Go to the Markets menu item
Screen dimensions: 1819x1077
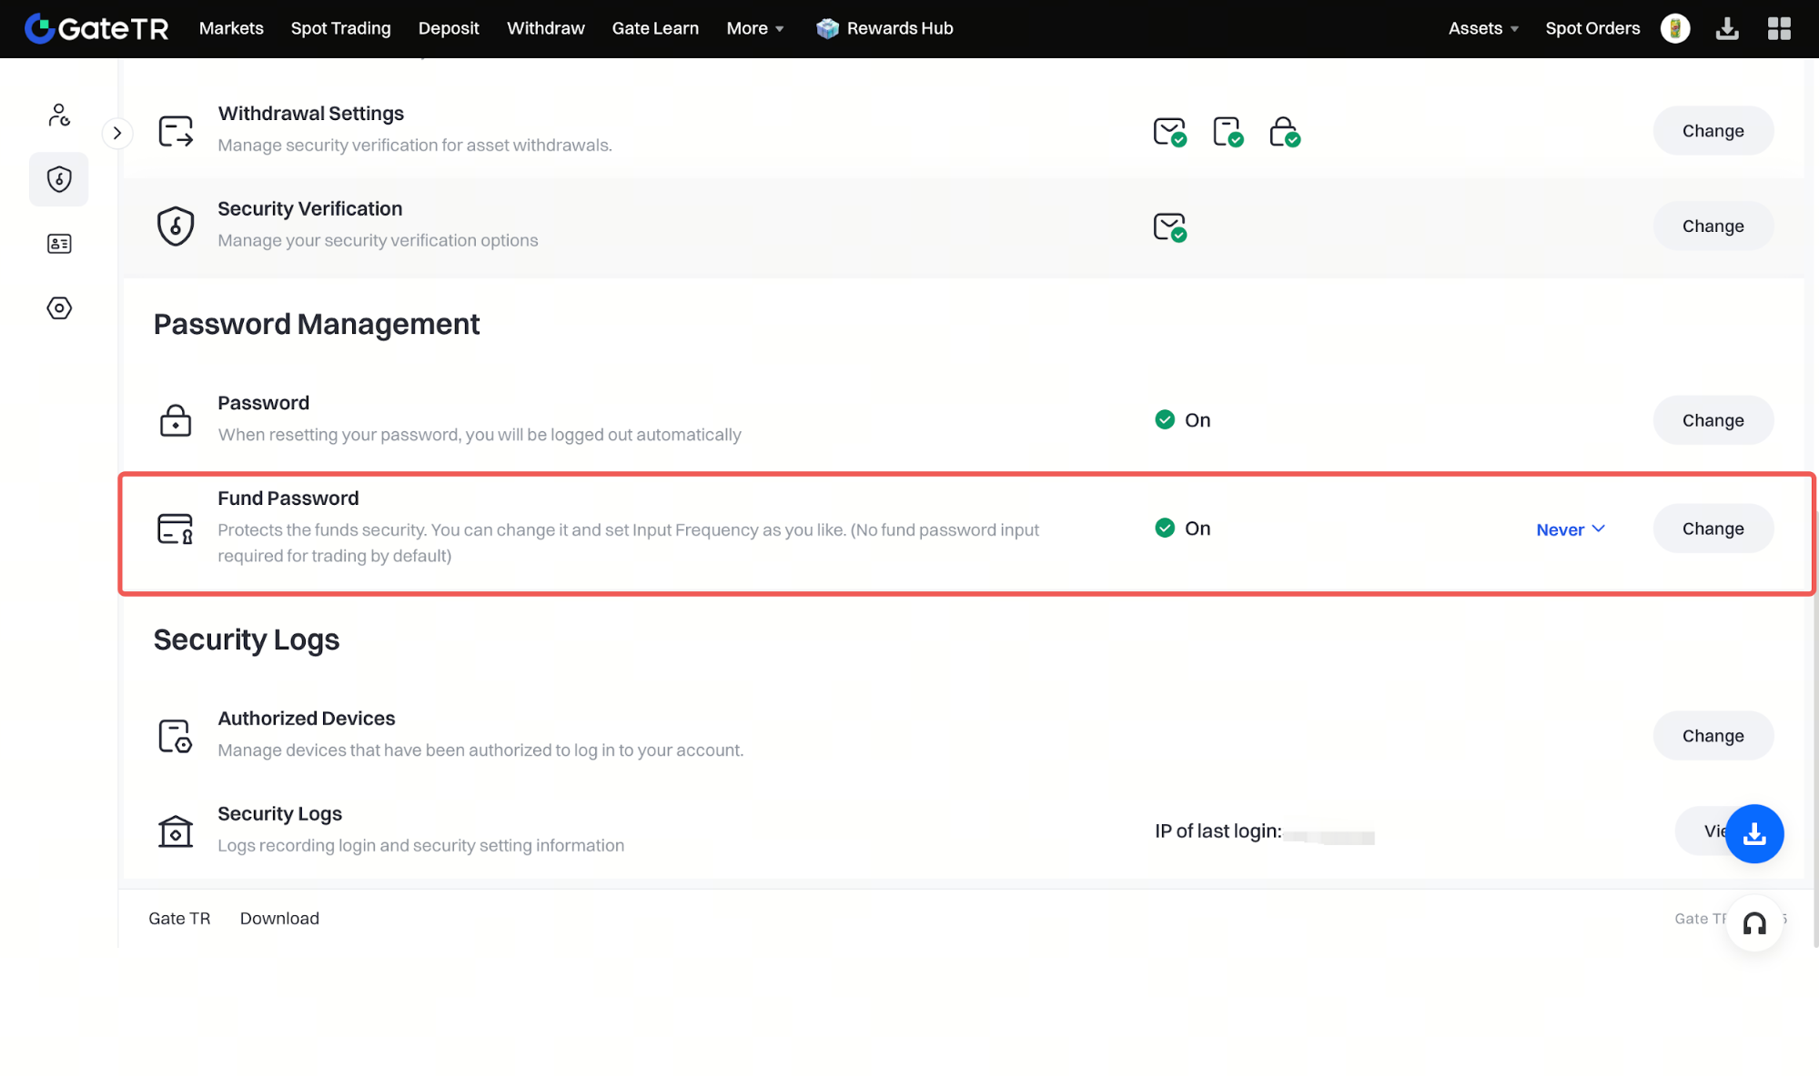click(231, 28)
